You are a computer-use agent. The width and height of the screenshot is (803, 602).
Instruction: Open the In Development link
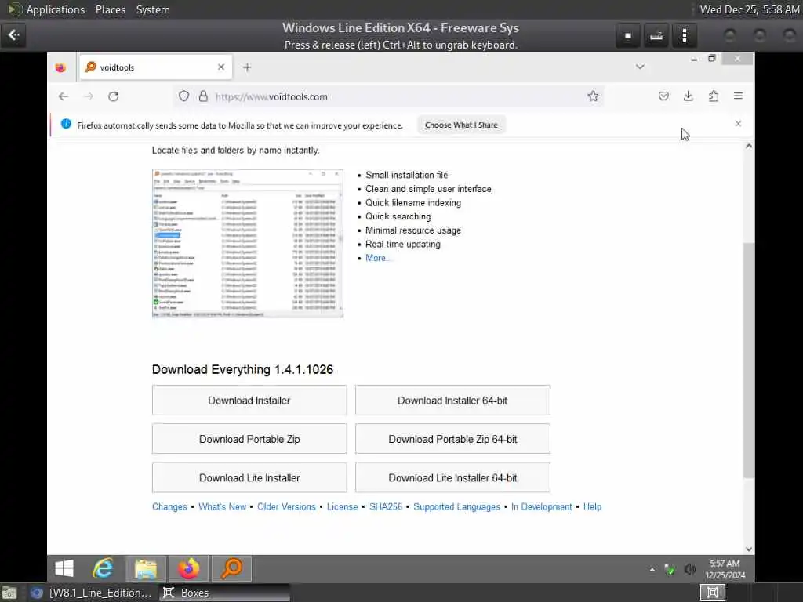tap(541, 506)
